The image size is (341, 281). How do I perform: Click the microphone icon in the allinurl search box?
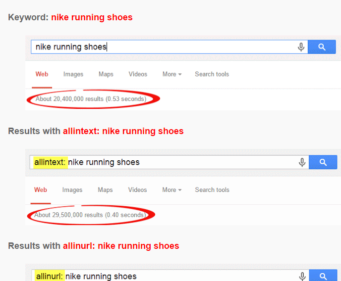(302, 276)
